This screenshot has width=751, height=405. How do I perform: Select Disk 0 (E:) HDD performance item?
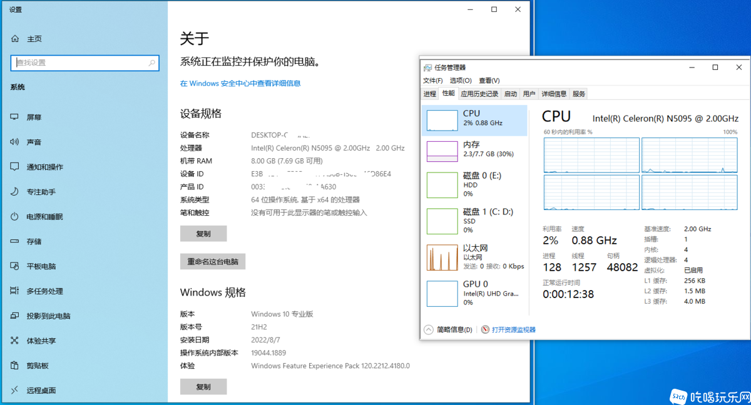click(x=474, y=185)
